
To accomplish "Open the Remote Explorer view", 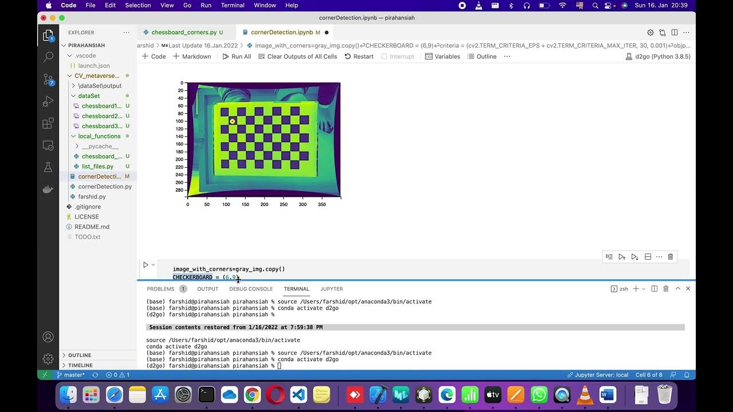I will click(x=48, y=145).
